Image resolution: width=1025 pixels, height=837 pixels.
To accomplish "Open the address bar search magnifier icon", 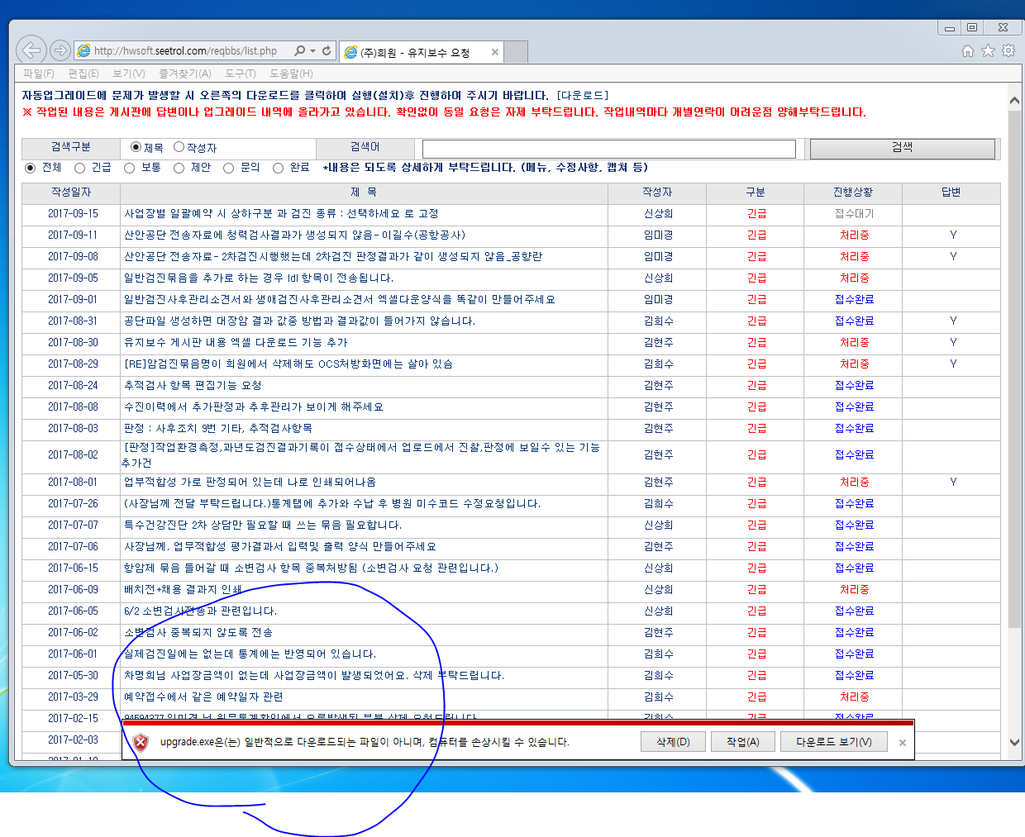I will click(300, 50).
